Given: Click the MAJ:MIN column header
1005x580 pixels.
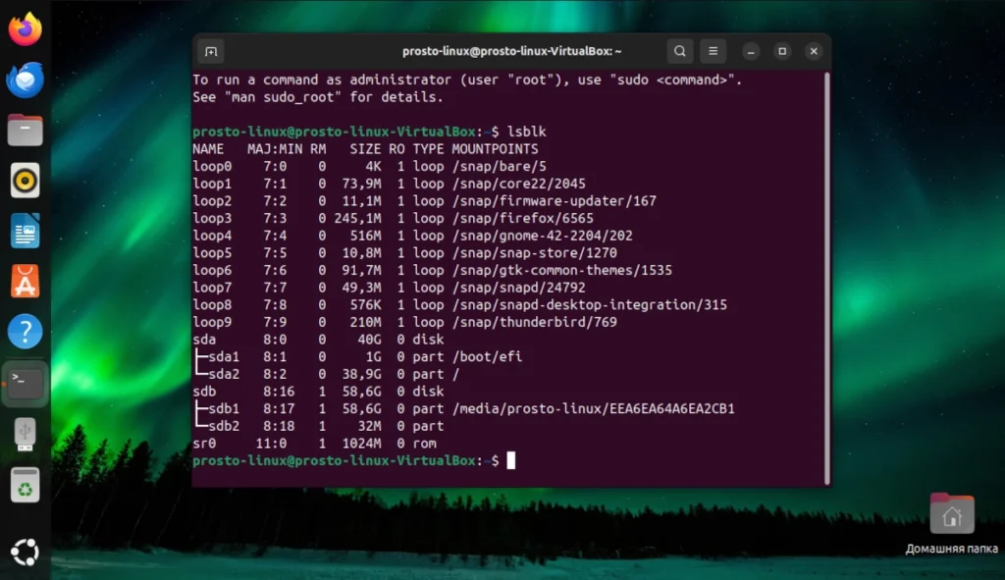Looking at the screenshot, I should coord(275,149).
